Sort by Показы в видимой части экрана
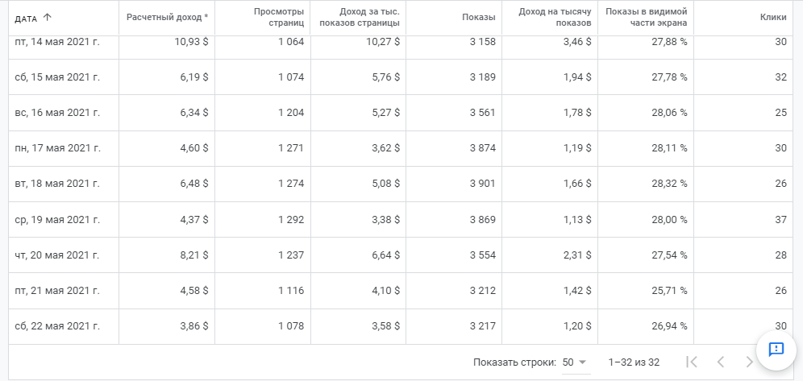This screenshot has width=803, height=381. [646, 18]
